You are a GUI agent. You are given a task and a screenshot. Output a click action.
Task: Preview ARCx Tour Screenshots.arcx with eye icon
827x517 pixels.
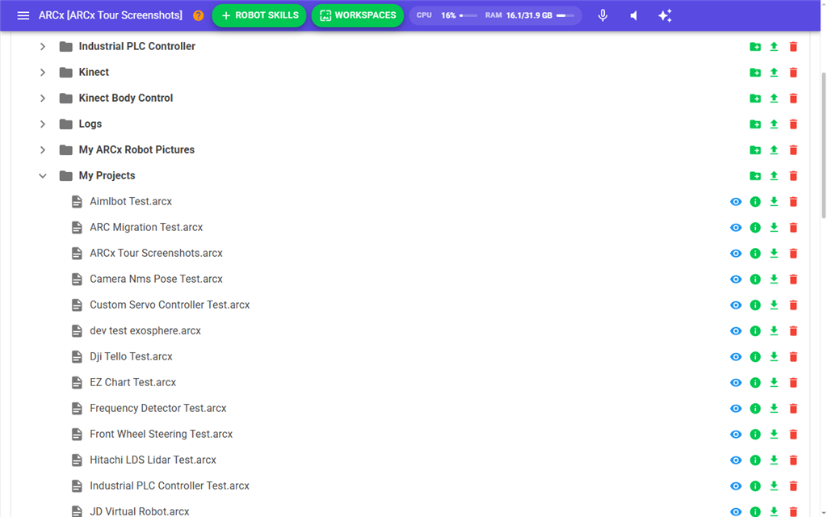[x=736, y=253]
